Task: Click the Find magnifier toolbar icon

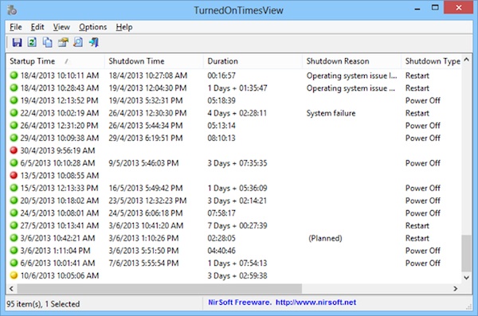Action: [x=78, y=42]
